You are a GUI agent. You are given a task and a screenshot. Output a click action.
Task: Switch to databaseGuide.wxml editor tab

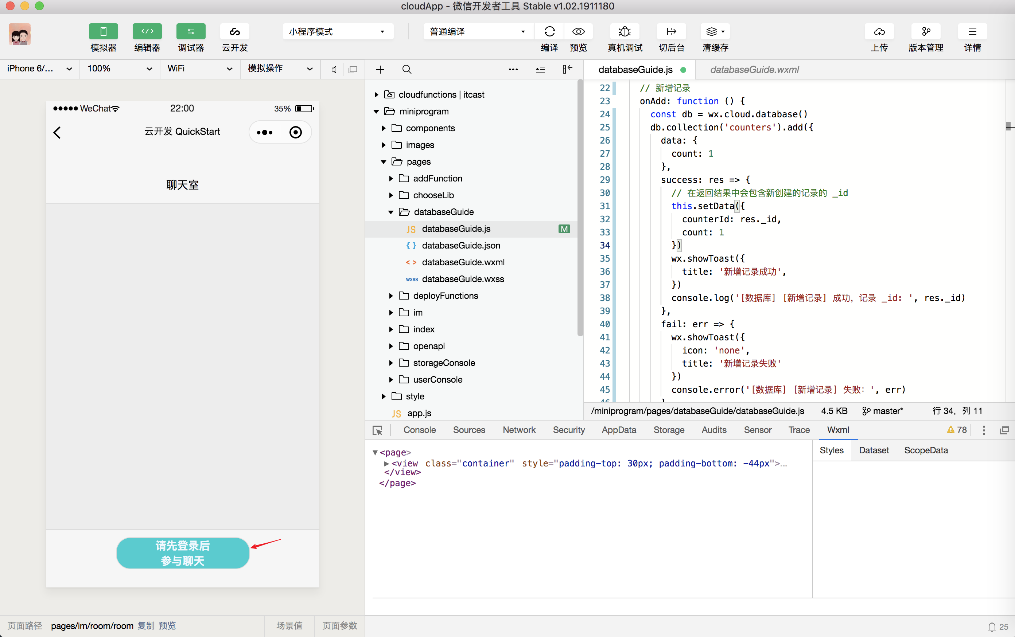click(754, 70)
